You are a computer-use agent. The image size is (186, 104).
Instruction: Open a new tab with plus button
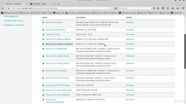pyautogui.click(x=58, y=4)
